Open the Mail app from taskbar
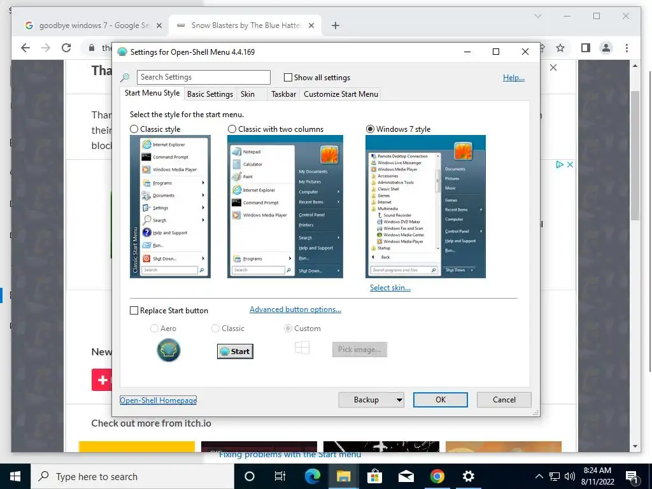 406,476
